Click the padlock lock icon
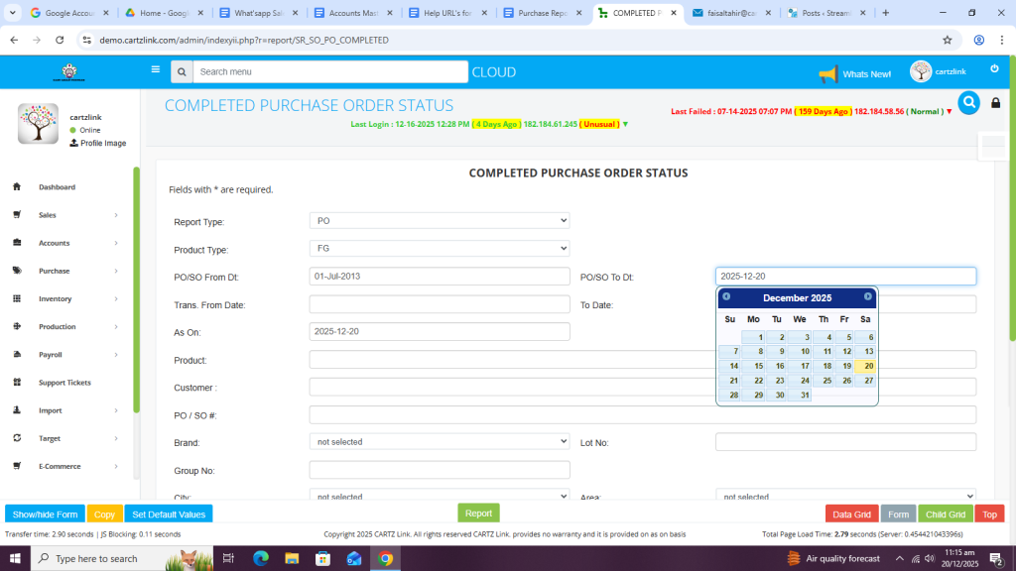Screen dimensions: 1016x571 tap(995, 103)
